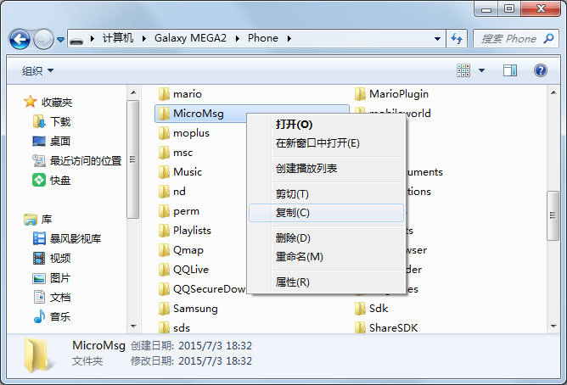Viewport: 567px width, 385px height.
Task: Click the Refresh button beside address bar
Action: pos(457,39)
